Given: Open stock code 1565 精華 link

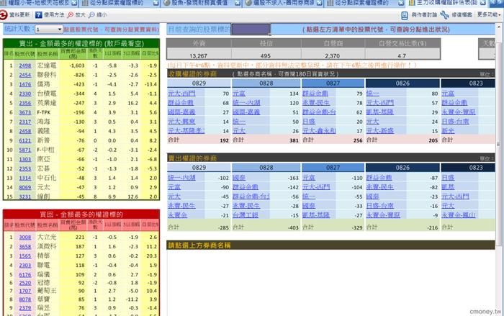Looking at the screenshot, I should pyautogui.click(x=24, y=256).
